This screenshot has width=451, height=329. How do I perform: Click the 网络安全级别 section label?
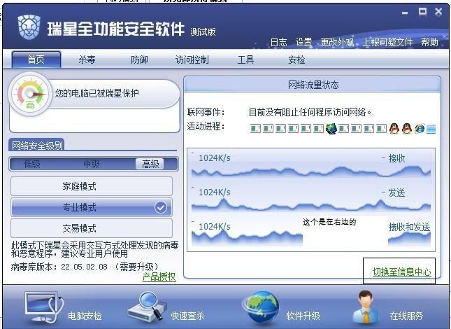pyautogui.click(x=37, y=145)
